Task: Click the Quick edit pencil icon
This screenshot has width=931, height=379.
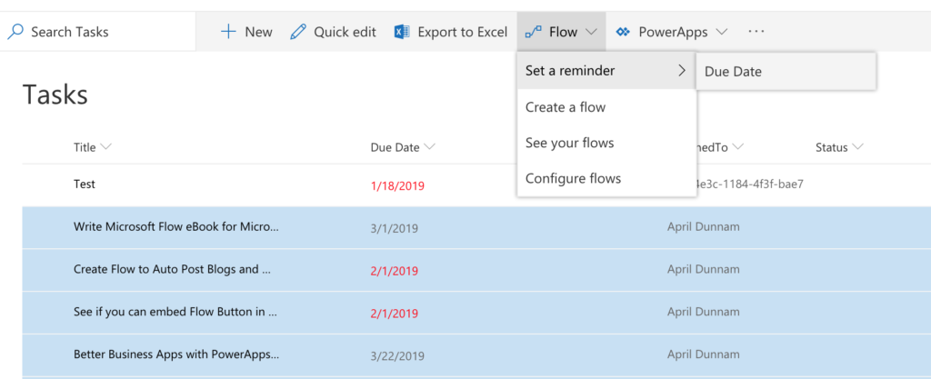Action: pos(298,32)
